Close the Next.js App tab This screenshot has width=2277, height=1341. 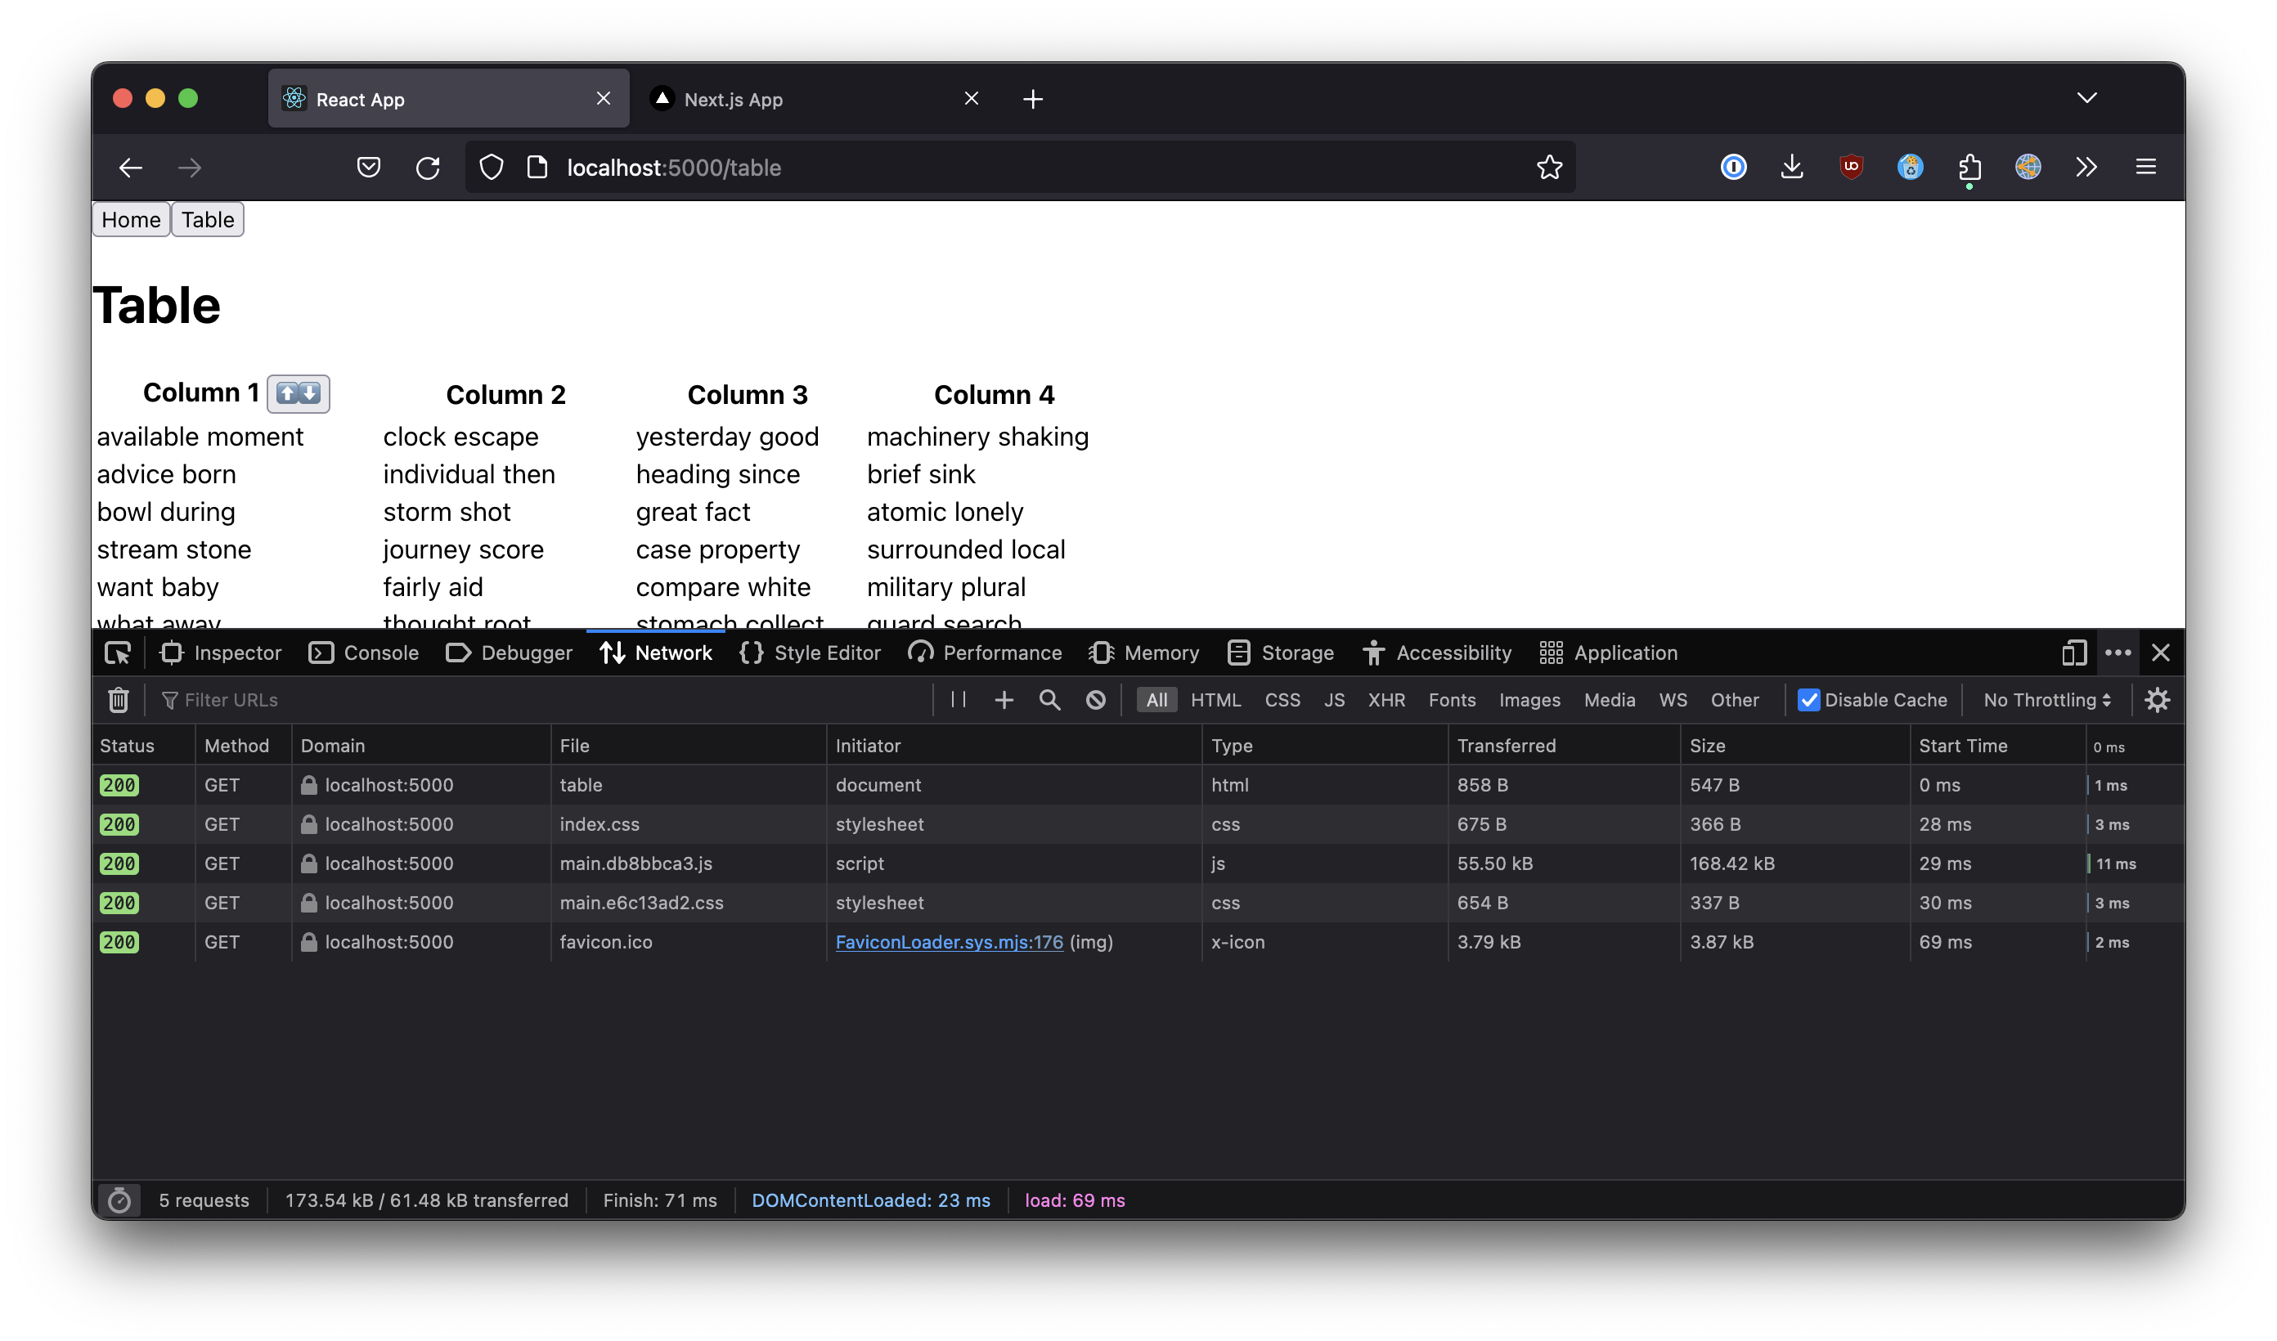point(972,98)
